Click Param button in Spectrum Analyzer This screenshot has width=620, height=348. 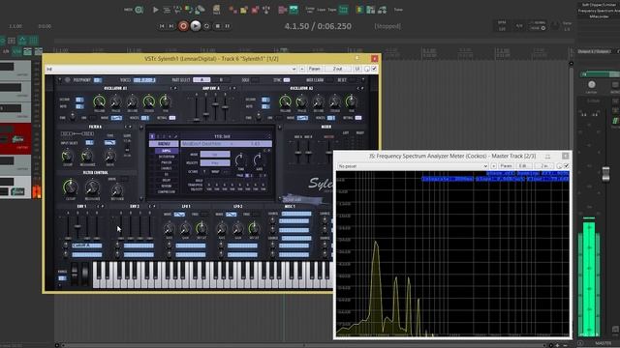[x=506, y=166]
